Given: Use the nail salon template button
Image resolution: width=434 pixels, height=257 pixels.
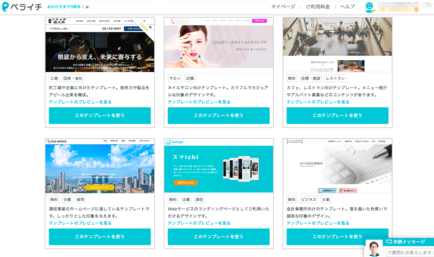Looking at the screenshot, I should click(x=219, y=115).
